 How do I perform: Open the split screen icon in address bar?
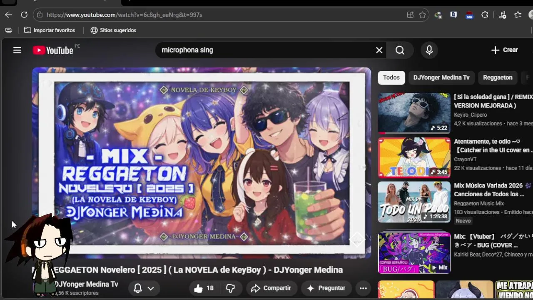(x=410, y=15)
